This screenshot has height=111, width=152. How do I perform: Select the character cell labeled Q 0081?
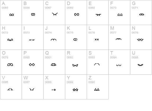[54, 62]
